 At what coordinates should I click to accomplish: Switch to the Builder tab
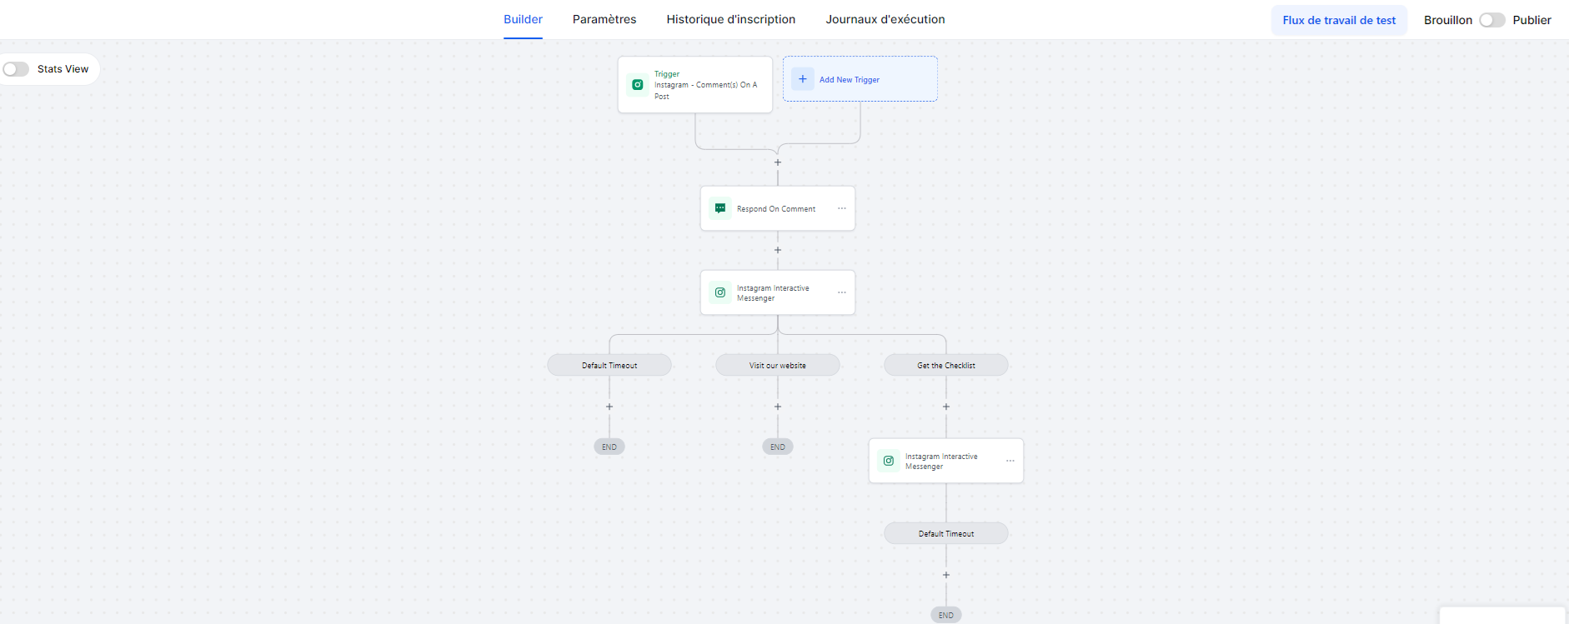(523, 19)
